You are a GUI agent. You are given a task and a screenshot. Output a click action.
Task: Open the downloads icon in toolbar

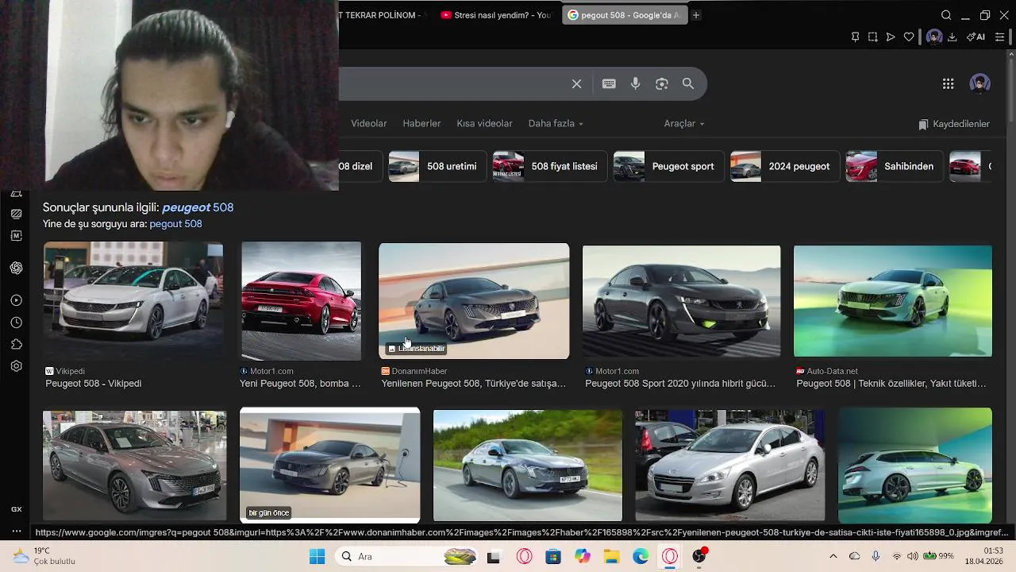pos(952,37)
